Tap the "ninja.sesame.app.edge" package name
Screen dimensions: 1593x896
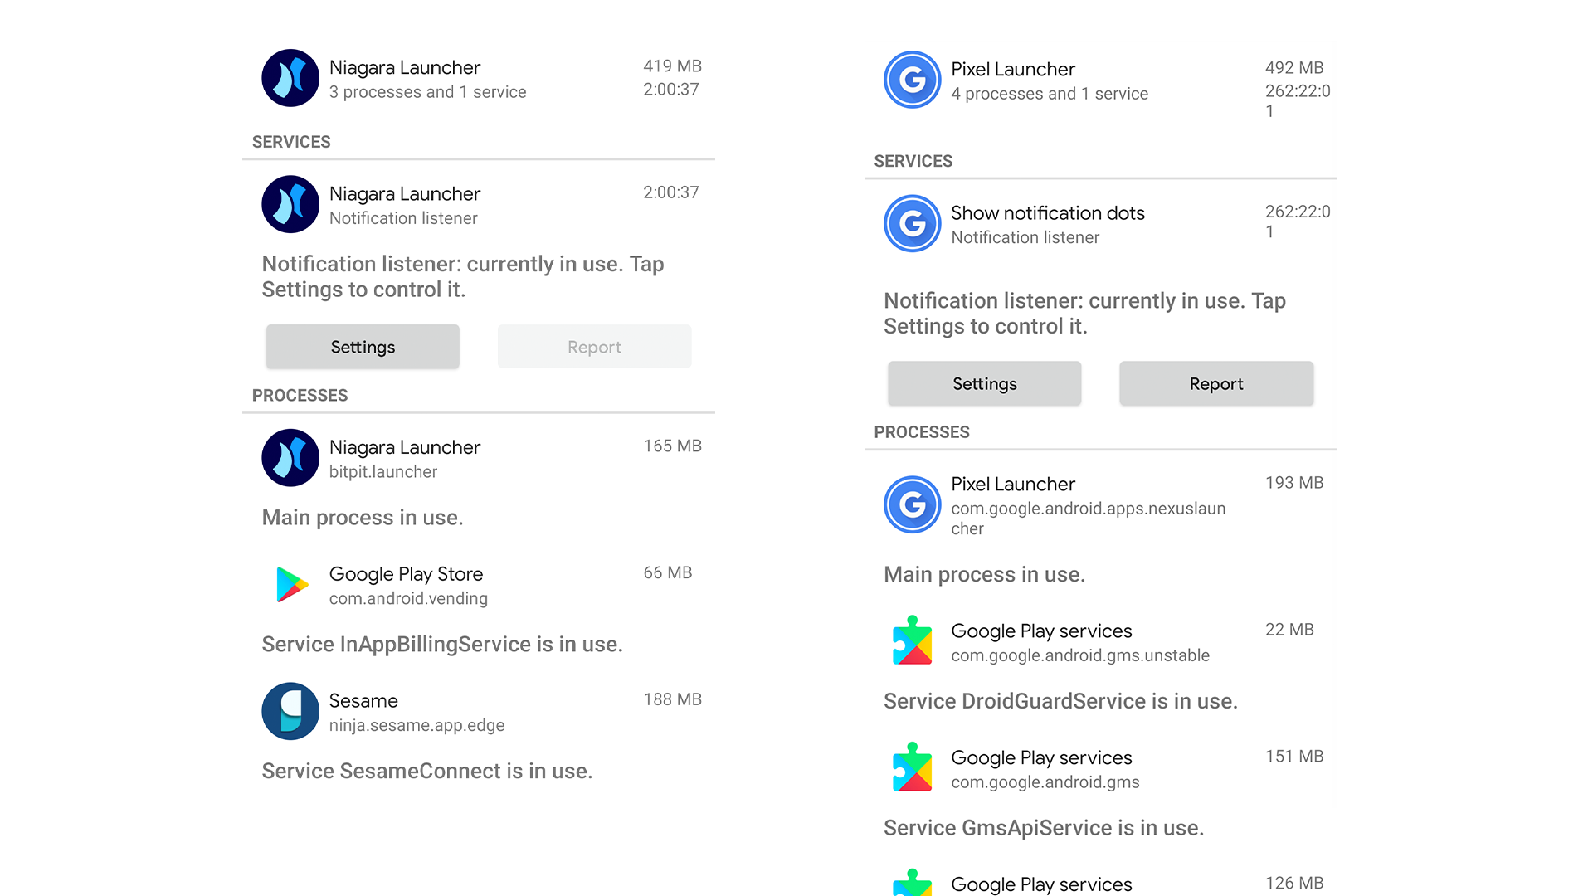click(417, 726)
